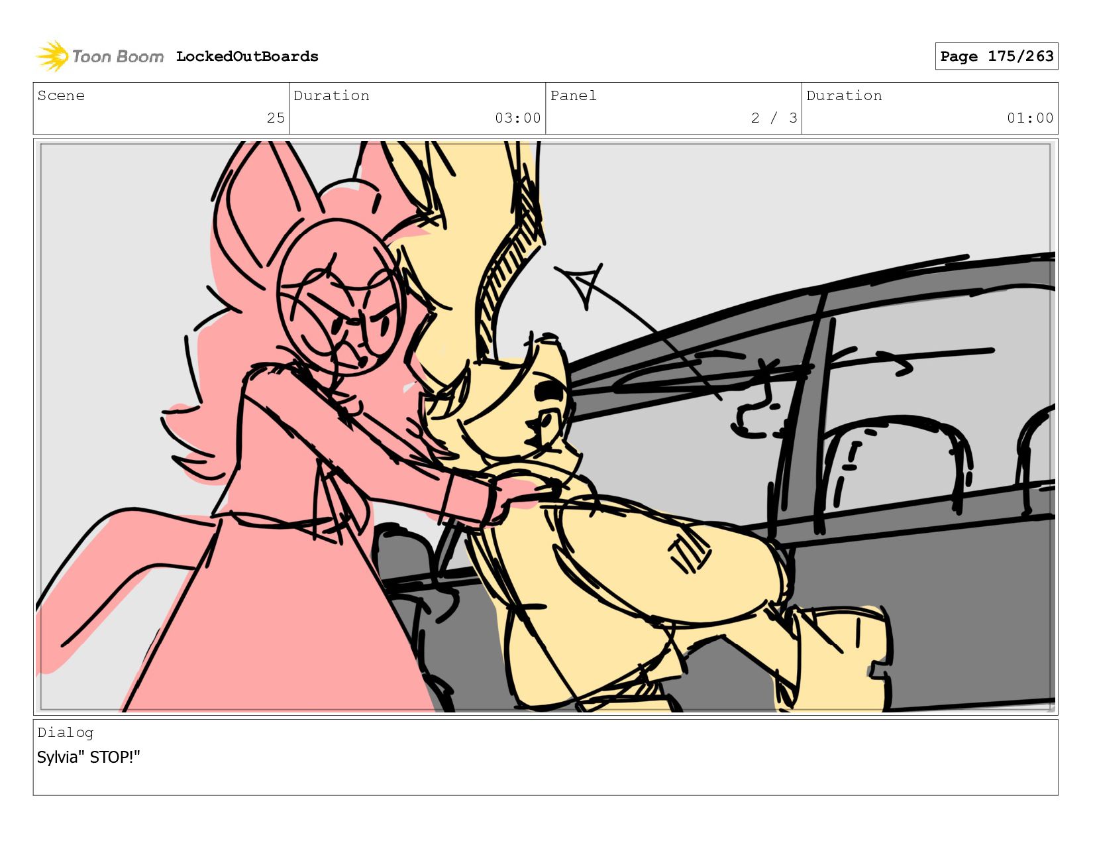Click the LockedOutBoards project title

tap(247, 56)
